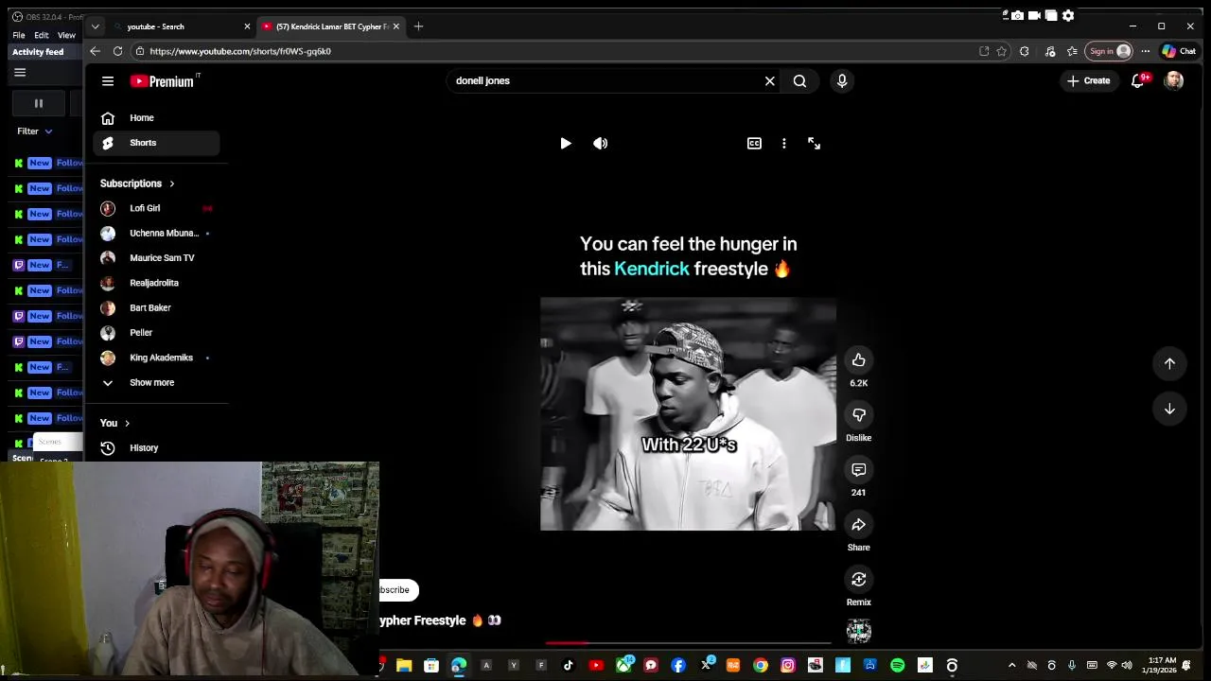Expand the short to fullscreen
This screenshot has width=1211, height=681.
[x=814, y=144]
